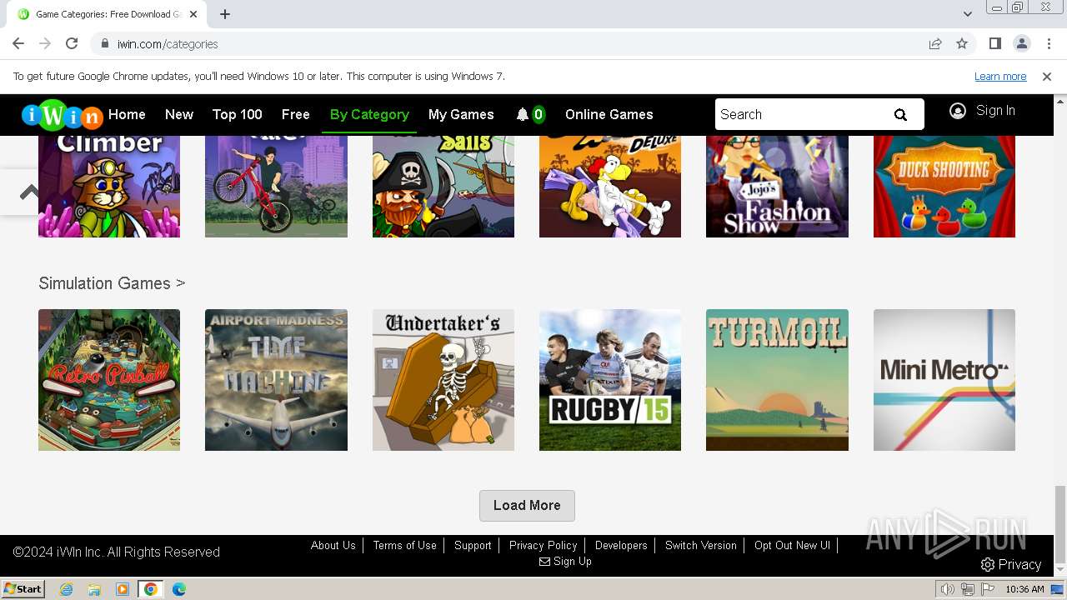The height and width of the screenshot is (600, 1067).
Task: Open the New games menu item
Action: click(x=179, y=115)
